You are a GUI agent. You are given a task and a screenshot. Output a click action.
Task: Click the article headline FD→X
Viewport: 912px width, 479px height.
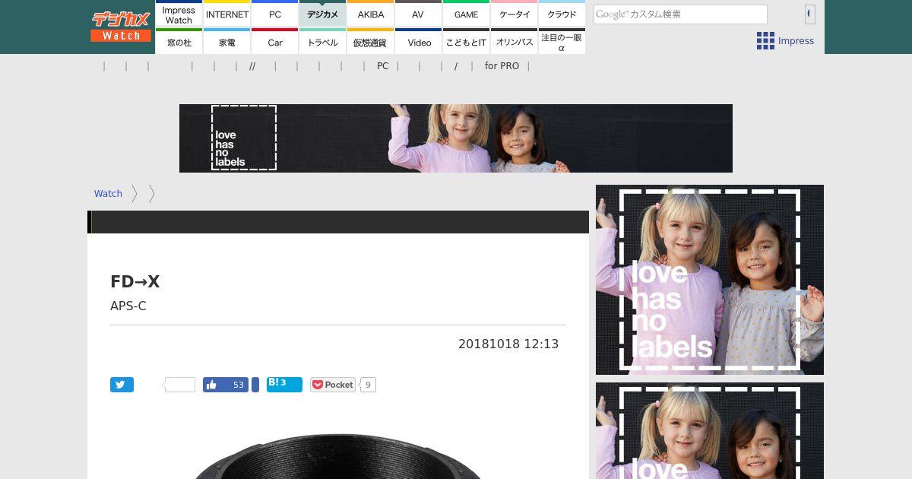(x=135, y=281)
